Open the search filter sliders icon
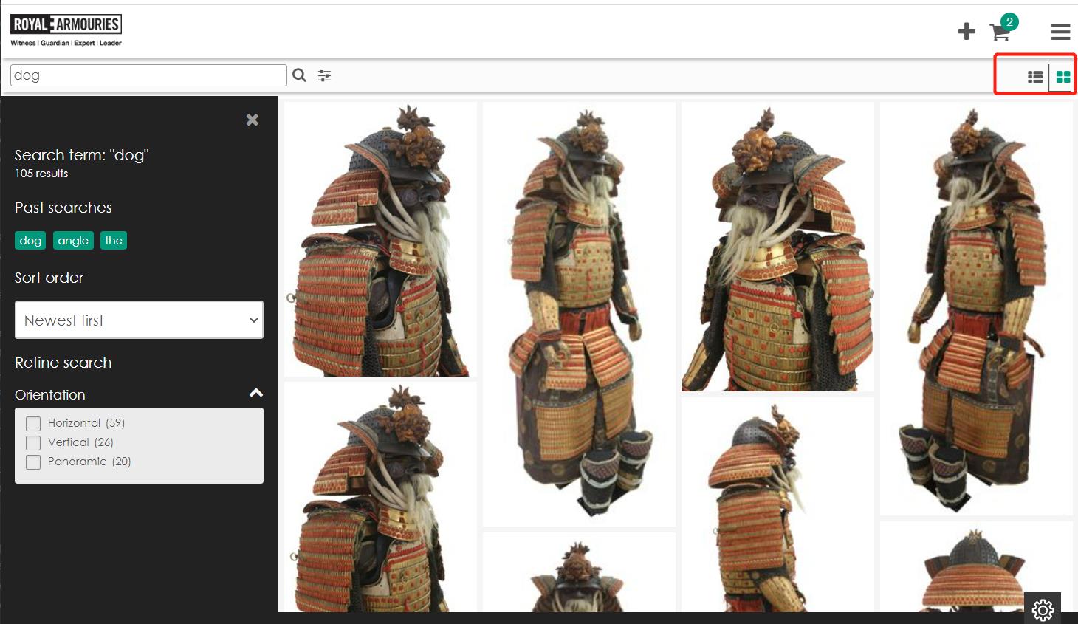Screen dimensions: 1078x624 pyautogui.click(x=324, y=75)
